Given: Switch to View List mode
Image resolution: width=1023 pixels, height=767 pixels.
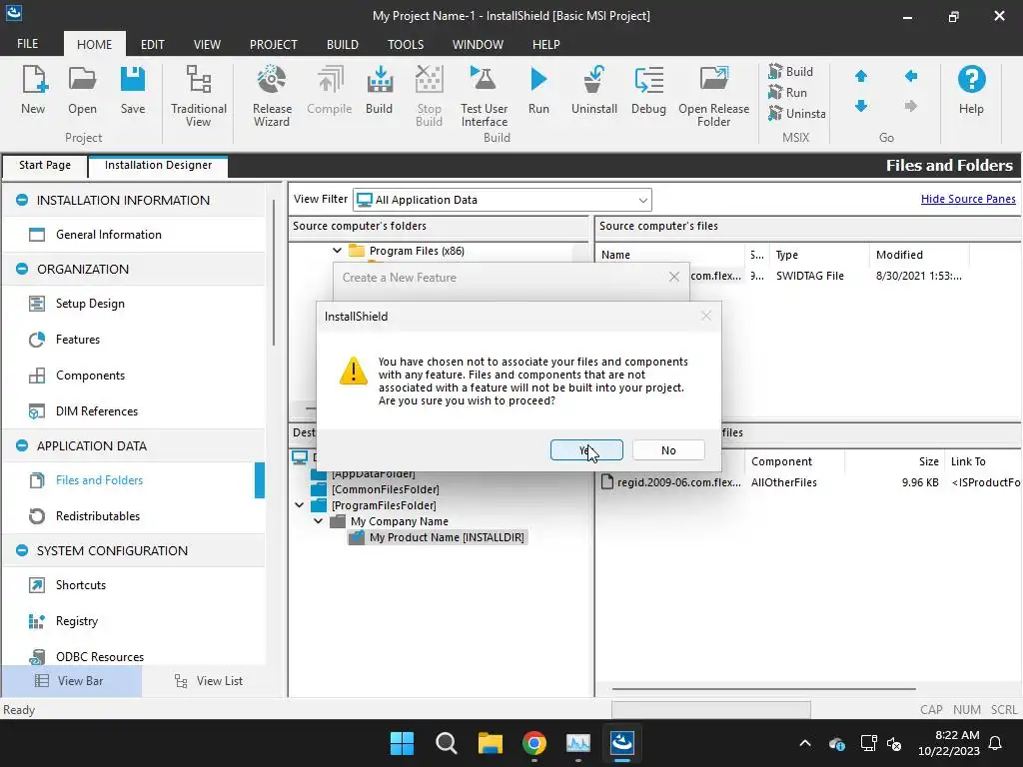Looking at the screenshot, I should tap(209, 681).
